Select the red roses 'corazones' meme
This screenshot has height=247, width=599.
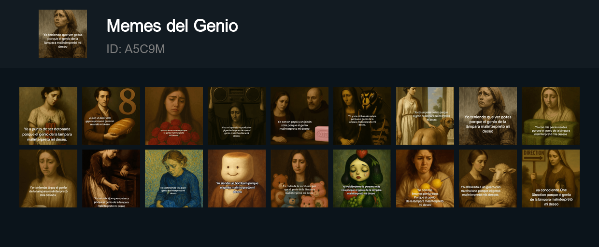174,116
